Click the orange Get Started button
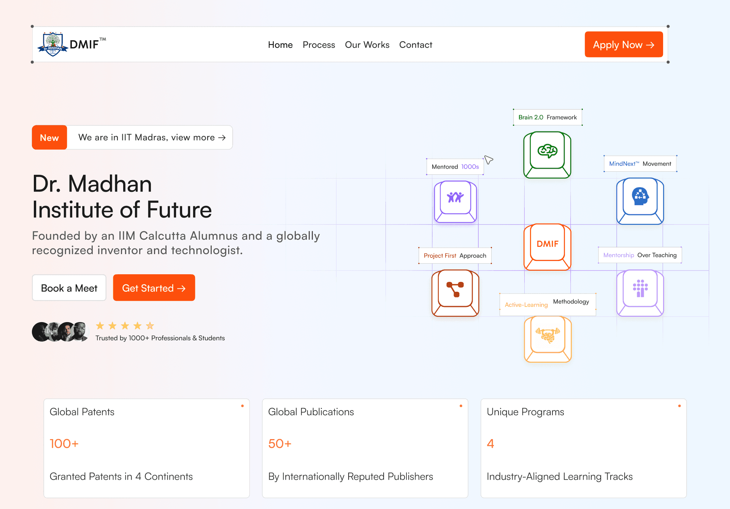 pyautogui.click(x=154, y=288)
